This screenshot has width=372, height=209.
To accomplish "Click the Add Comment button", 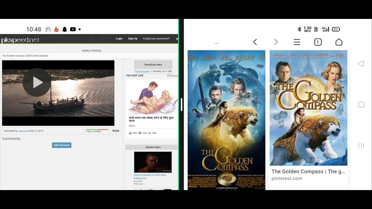I will [x=62, y=145].
